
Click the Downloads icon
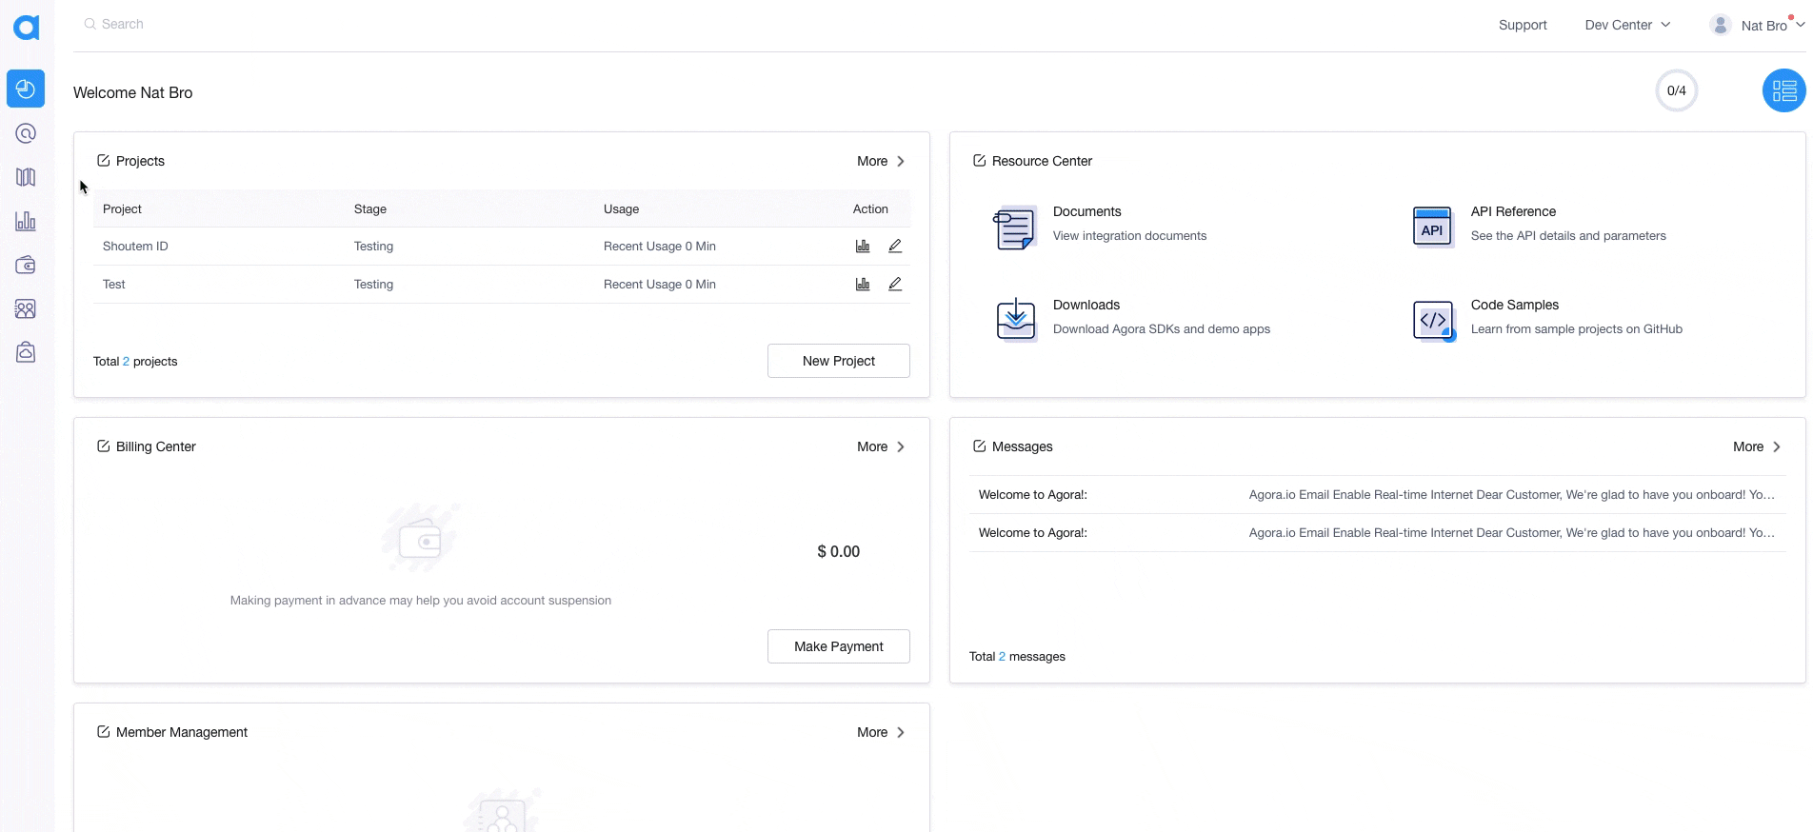click(1015, 320)
